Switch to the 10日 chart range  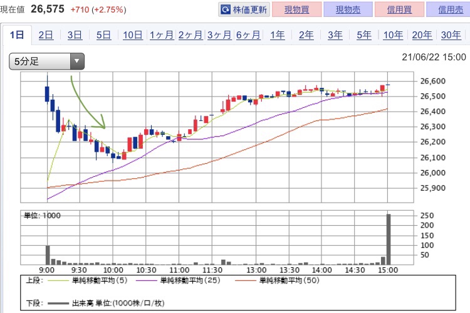[x=133, y=35]
